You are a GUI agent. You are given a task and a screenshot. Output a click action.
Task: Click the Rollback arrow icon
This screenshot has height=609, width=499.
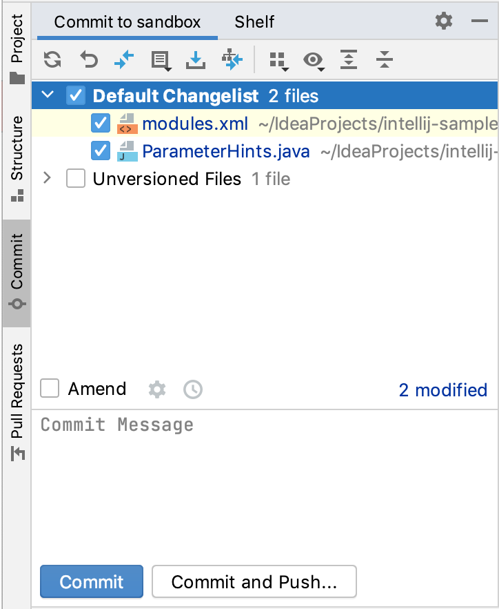[89, 60]
